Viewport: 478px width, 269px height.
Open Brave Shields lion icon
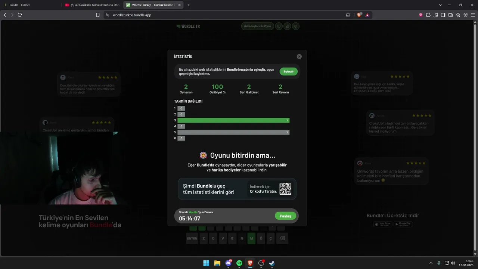(x=359, y=15)
